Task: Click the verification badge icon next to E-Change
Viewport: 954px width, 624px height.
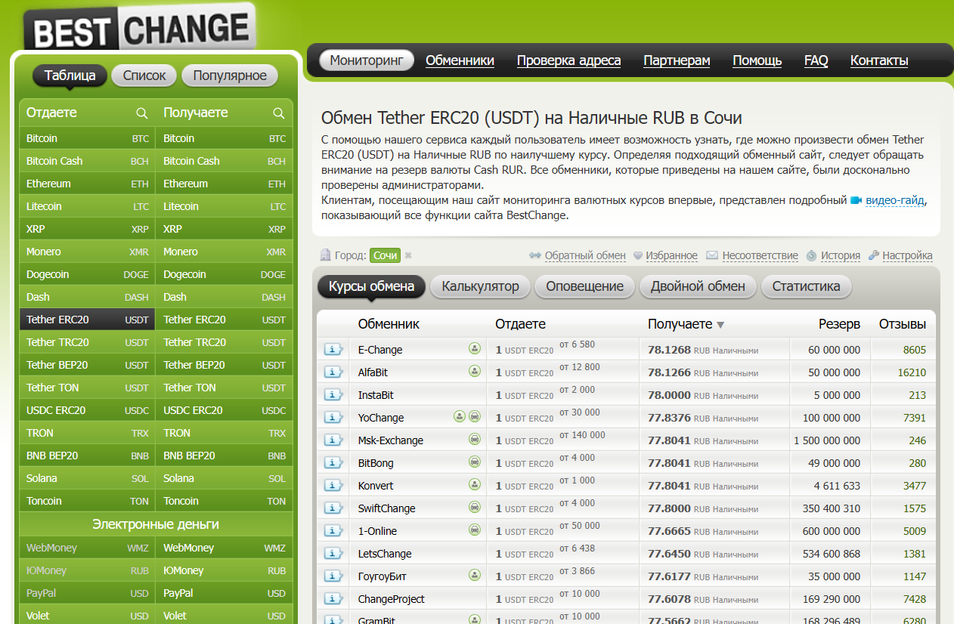Action: 475,348
